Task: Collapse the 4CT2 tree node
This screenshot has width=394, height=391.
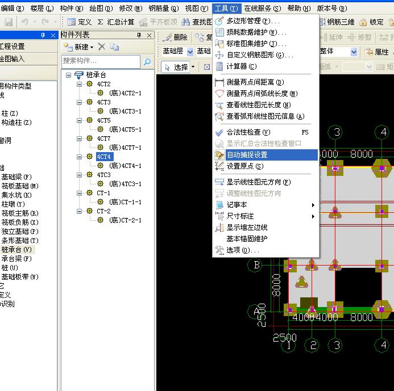Action: (79, 84)
